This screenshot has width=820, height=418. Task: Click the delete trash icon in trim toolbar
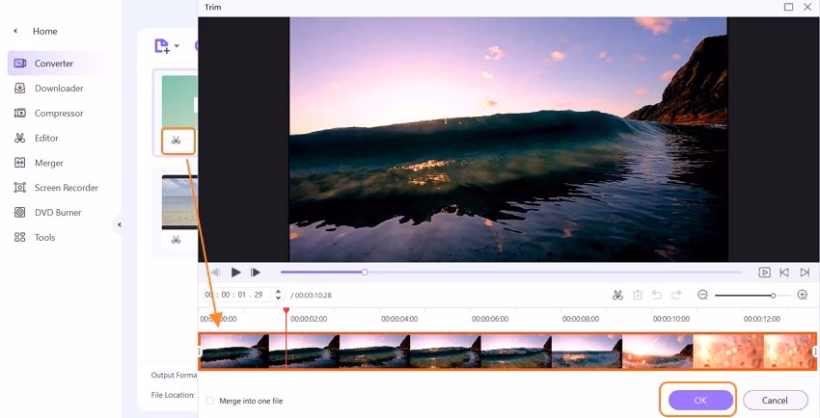click(638, 295)
